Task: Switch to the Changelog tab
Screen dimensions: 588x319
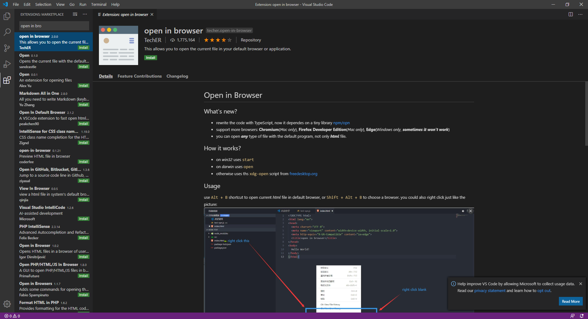Action: click(177, 76)
